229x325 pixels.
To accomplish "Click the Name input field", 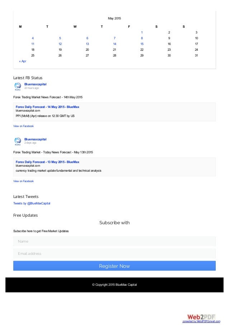I will coord(114,241).
